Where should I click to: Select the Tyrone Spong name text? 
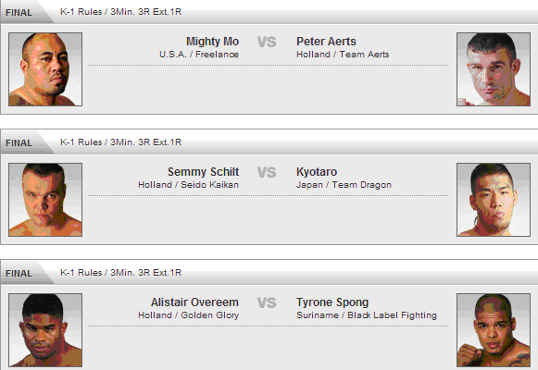332,302
